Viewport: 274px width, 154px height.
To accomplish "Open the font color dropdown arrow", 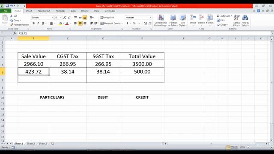I will tap(70, 23).
